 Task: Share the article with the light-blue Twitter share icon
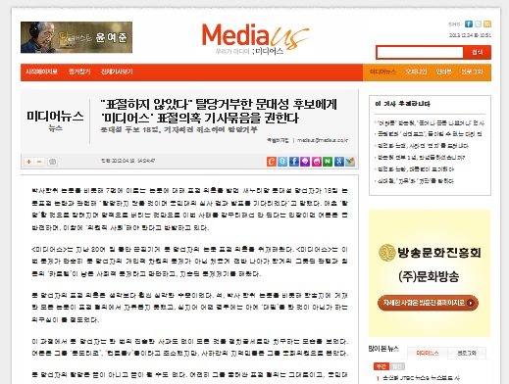pos(282,162)
